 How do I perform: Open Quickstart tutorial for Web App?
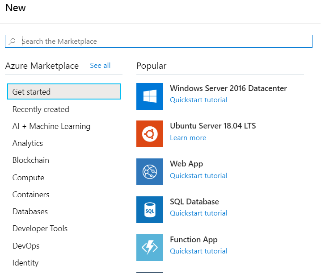[x=199, y=175]
